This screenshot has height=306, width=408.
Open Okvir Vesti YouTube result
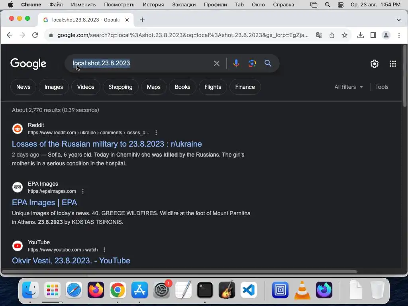point(71,261)
